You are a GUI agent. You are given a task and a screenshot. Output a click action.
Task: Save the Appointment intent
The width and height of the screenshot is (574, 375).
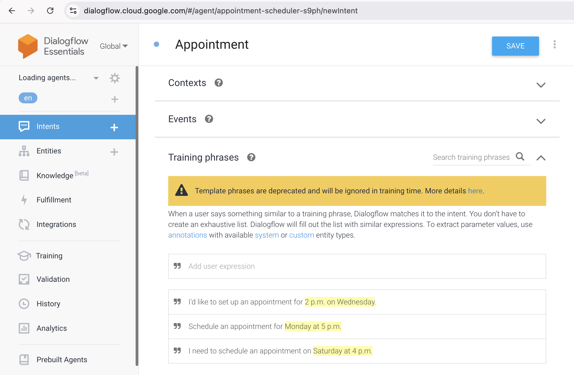515,46
